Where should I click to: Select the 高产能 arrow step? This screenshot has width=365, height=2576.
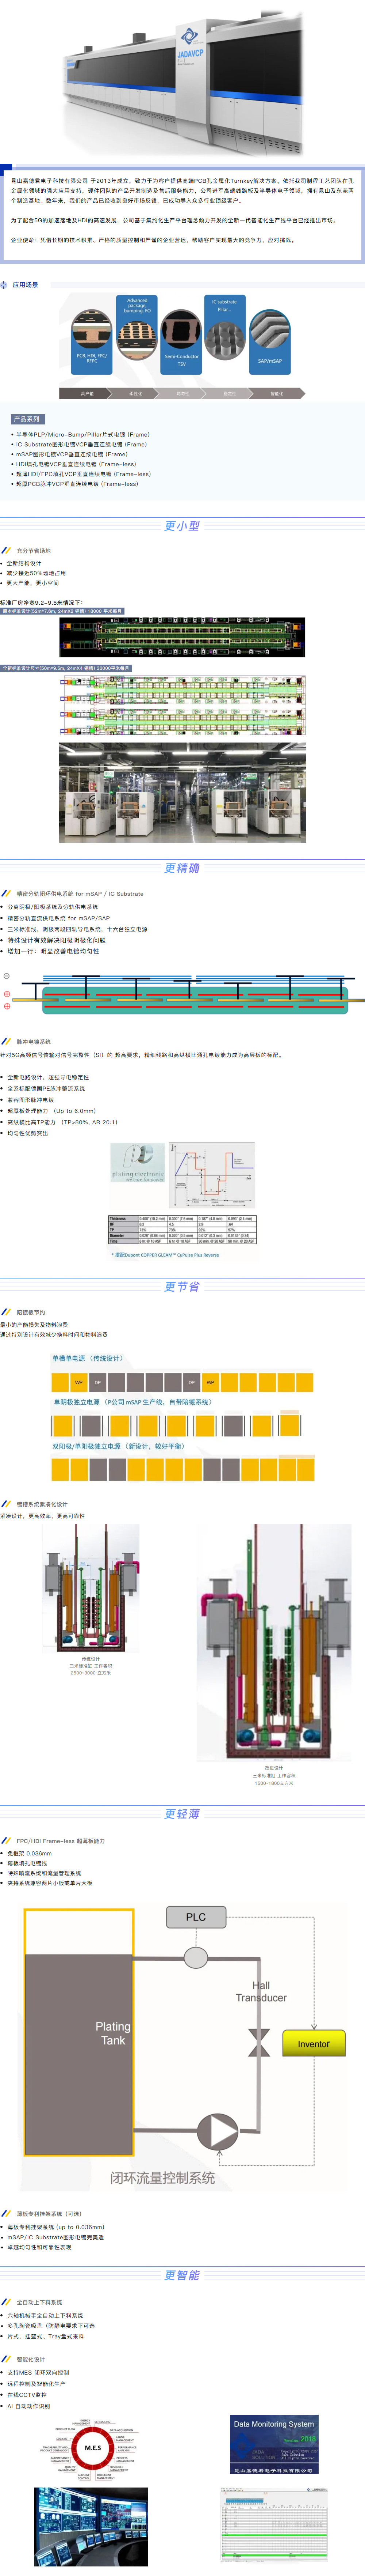(x=87, y=393)
